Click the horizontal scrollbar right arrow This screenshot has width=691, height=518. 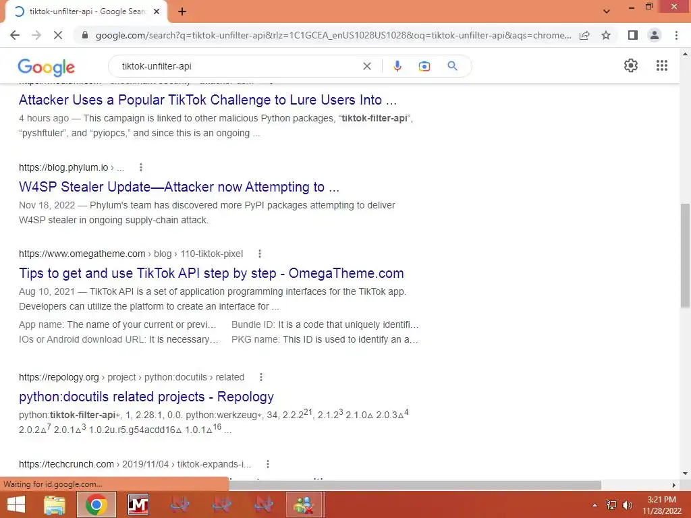pos(673,485)
